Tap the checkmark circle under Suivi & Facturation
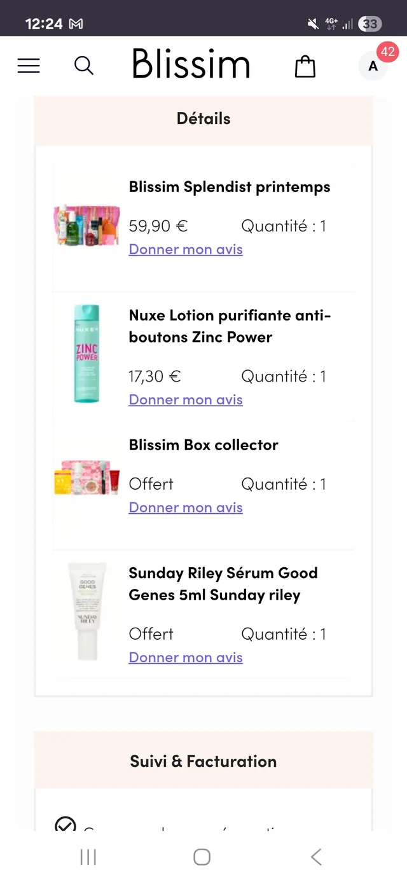The height and width of the screenshot is (882, 407). click(x=66, y=825)
